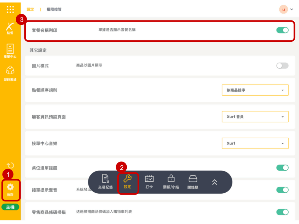The height and width of the screenshot is (224, 299).
Task: Open 進階 advanced gear icon
Action: pos(11,190)
